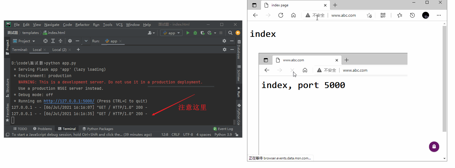Open the VCS menu
The width and height of the screenshot is (455, 168).
point(119,24)
